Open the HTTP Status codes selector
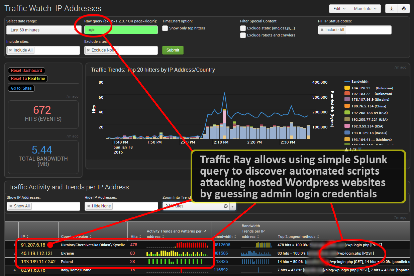The image size is (414, 276). 354,30
